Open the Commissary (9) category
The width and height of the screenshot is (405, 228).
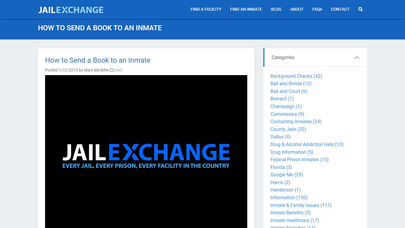[x=287, y=114]
